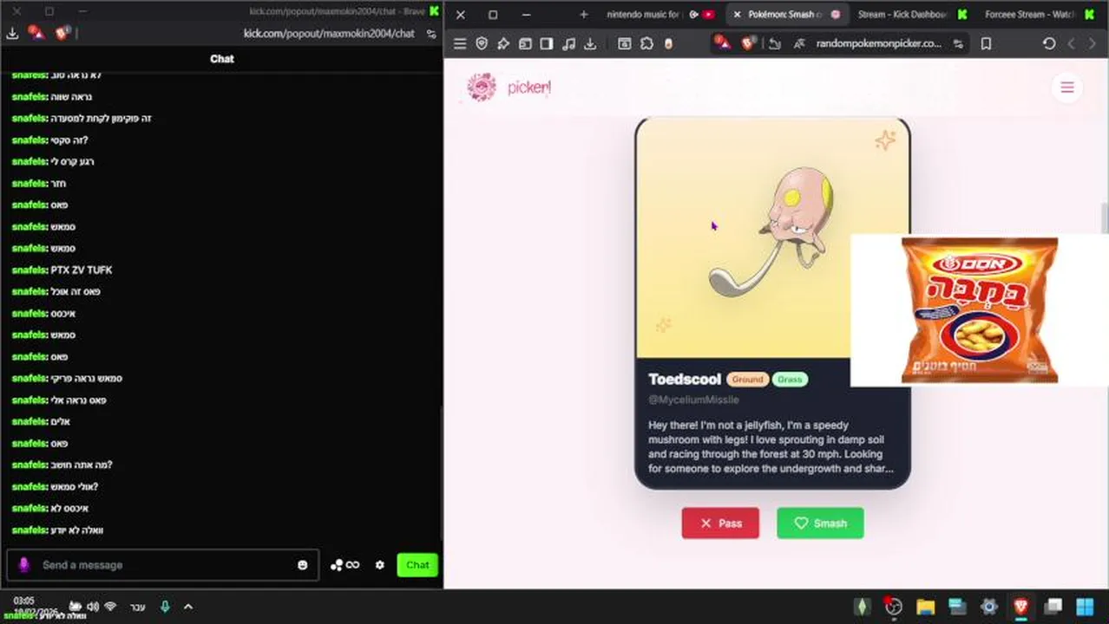The height and width of the screenshot is (624, 1109).
Task: Open site settings icon in chat popout window
Action: click(431, 33)
